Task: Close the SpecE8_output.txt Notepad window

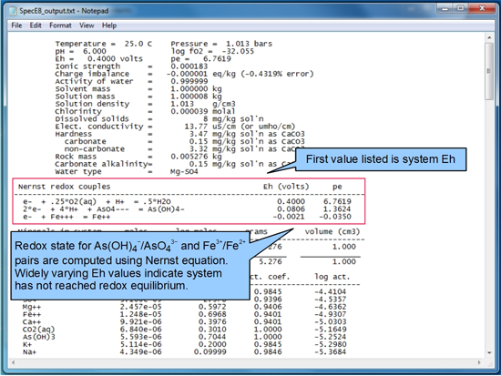Action: tap(482, 8)
